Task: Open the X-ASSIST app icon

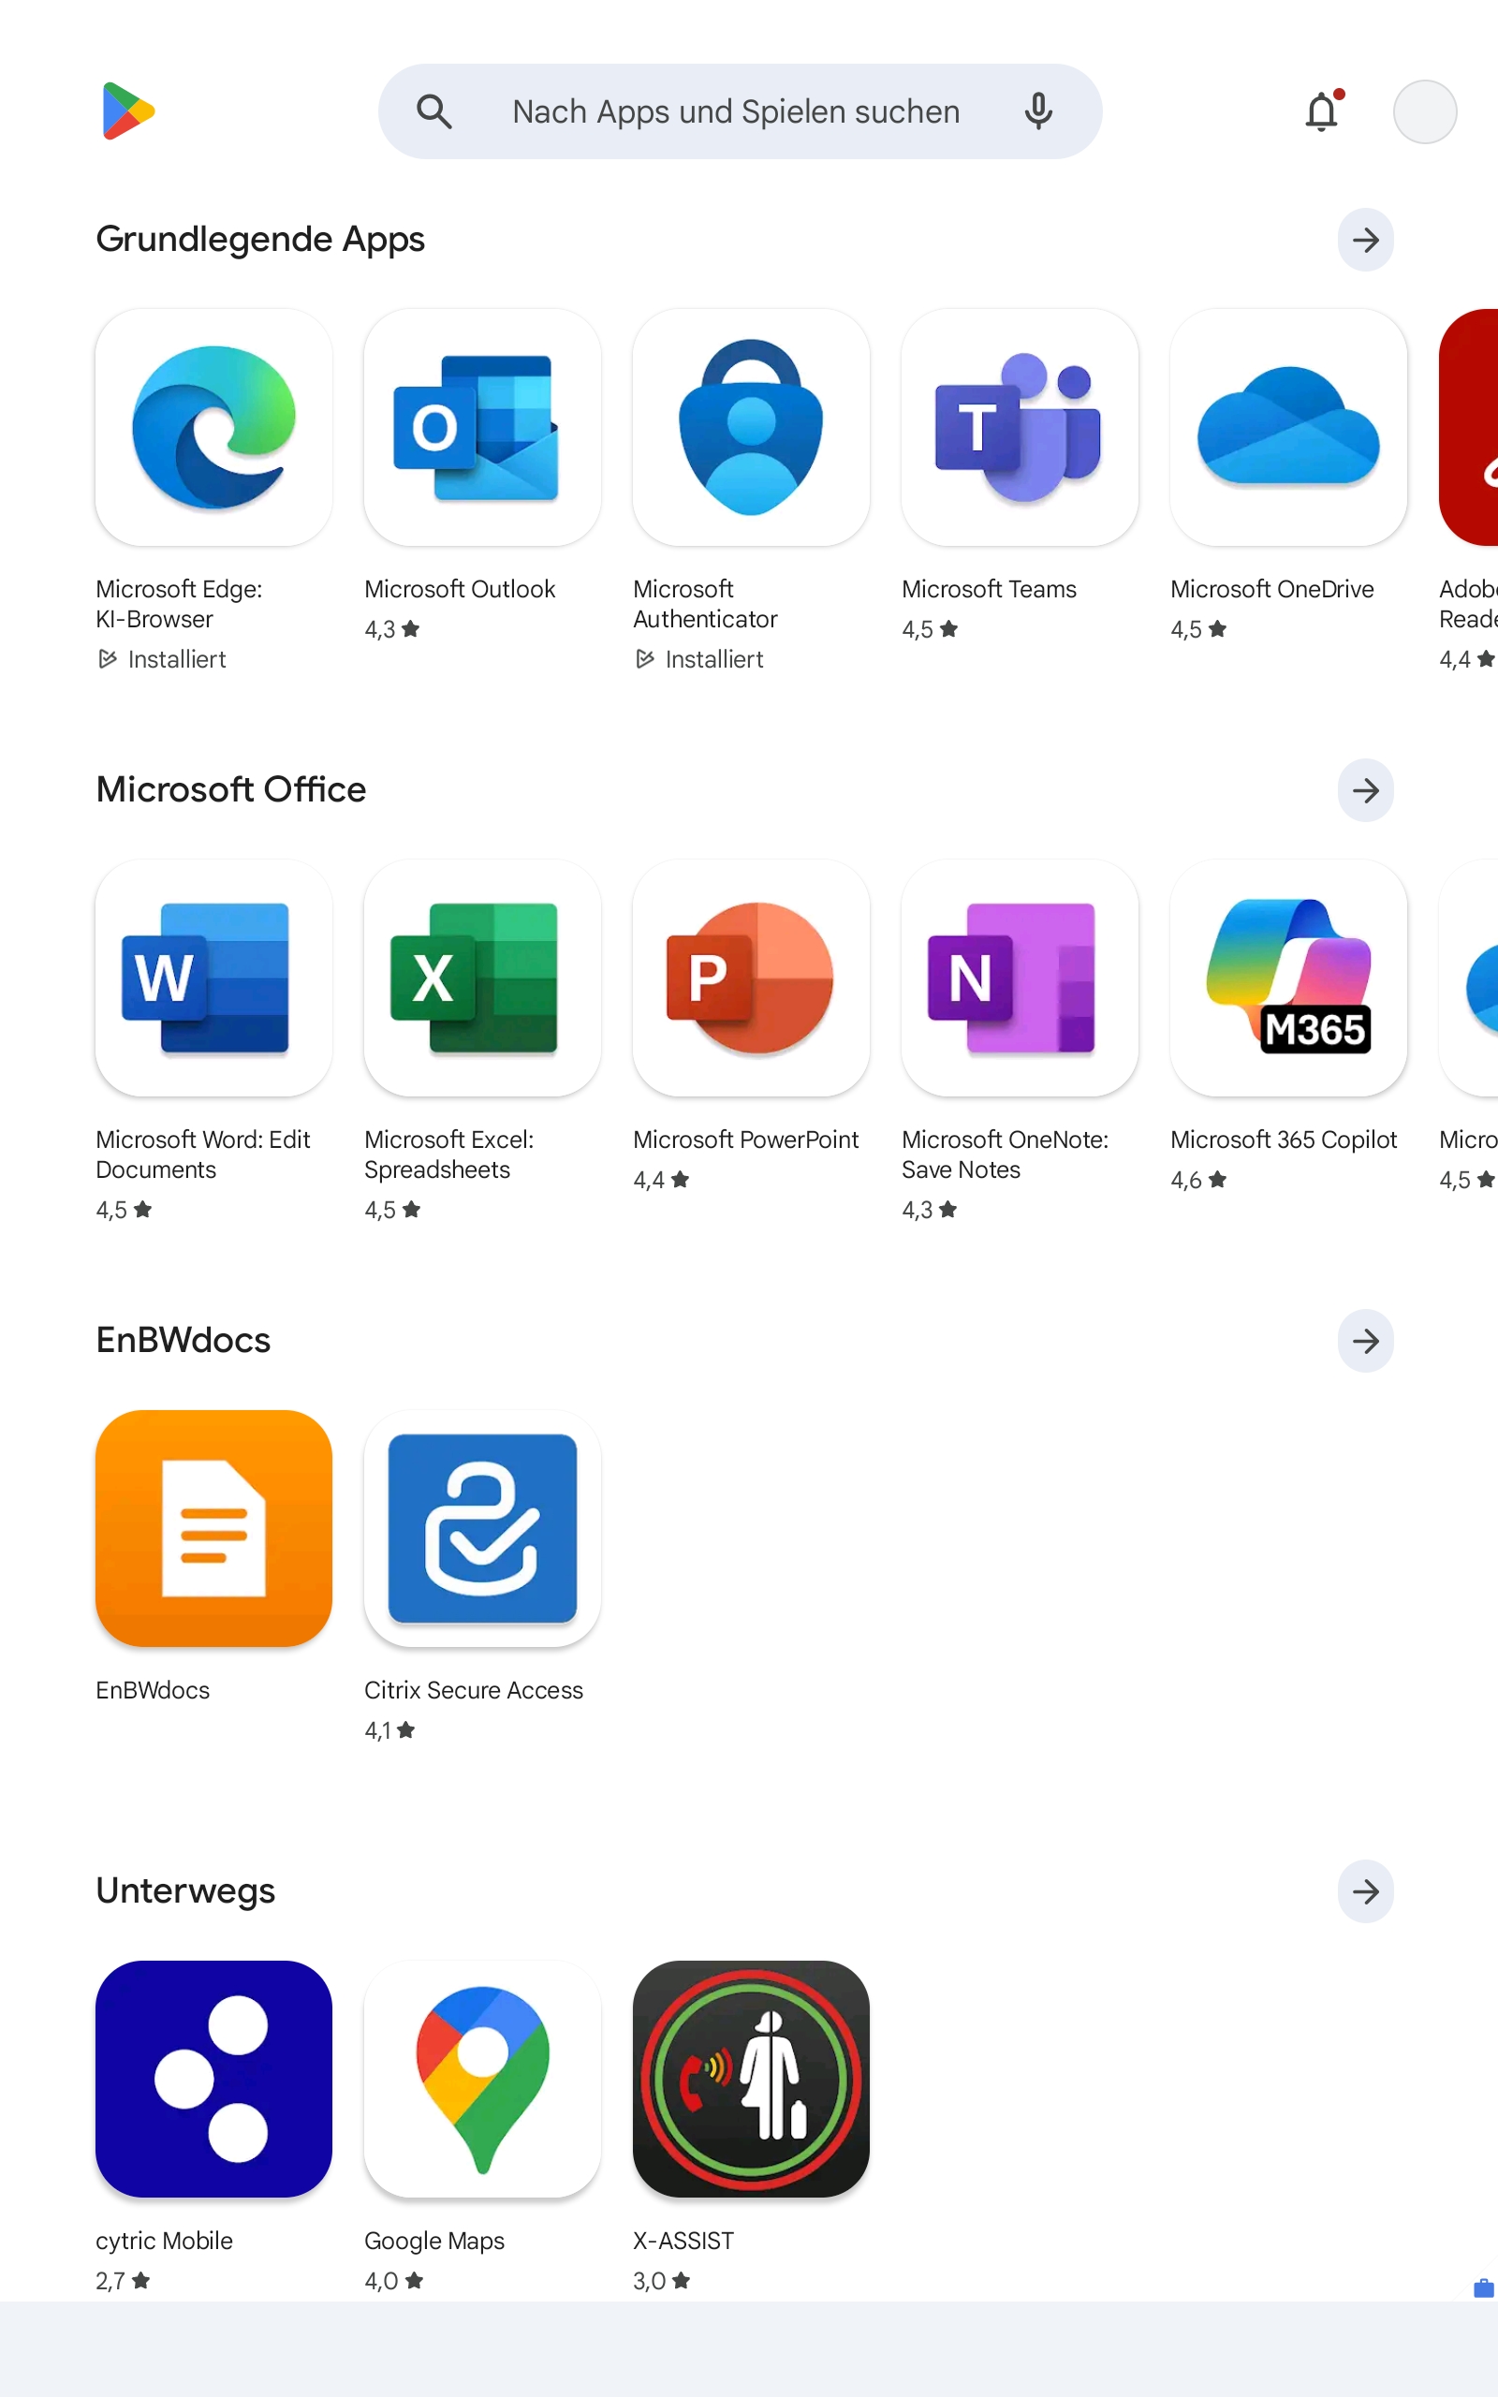Action: pyautogui.click(x=751, y=2079)
